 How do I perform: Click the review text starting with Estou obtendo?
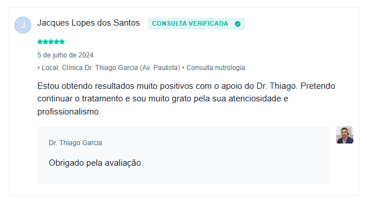186,99
